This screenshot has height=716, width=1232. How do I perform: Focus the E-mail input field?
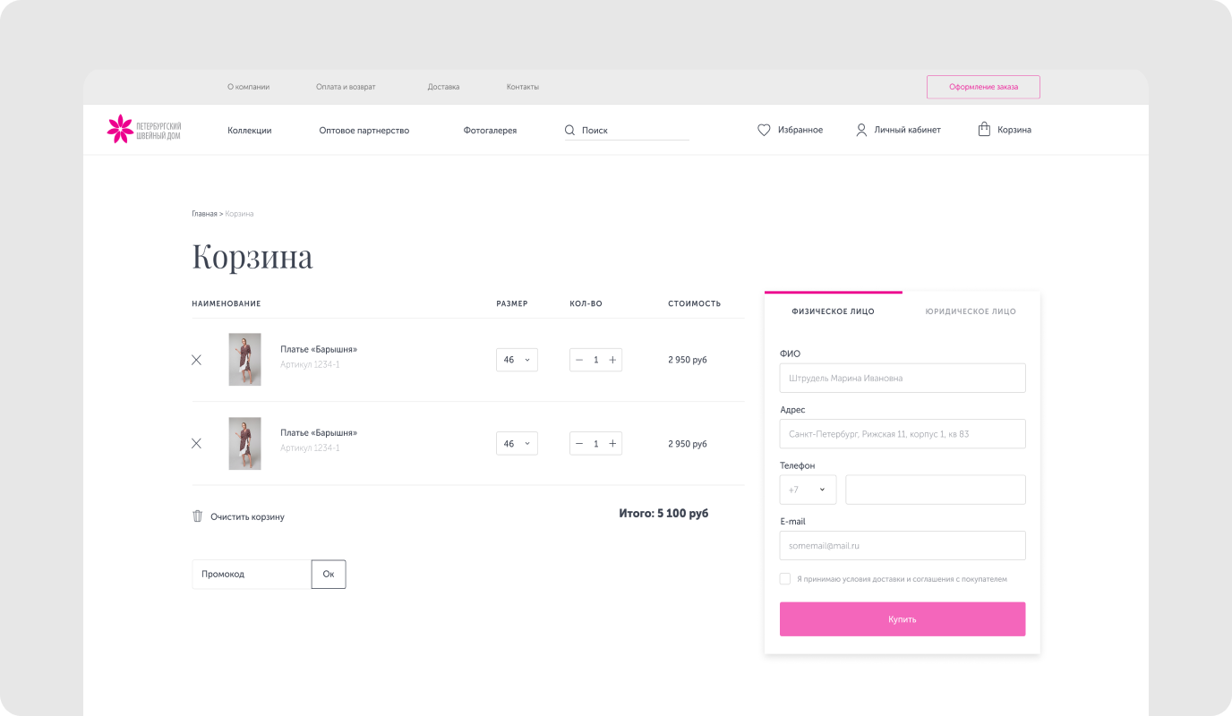(903, 545)
